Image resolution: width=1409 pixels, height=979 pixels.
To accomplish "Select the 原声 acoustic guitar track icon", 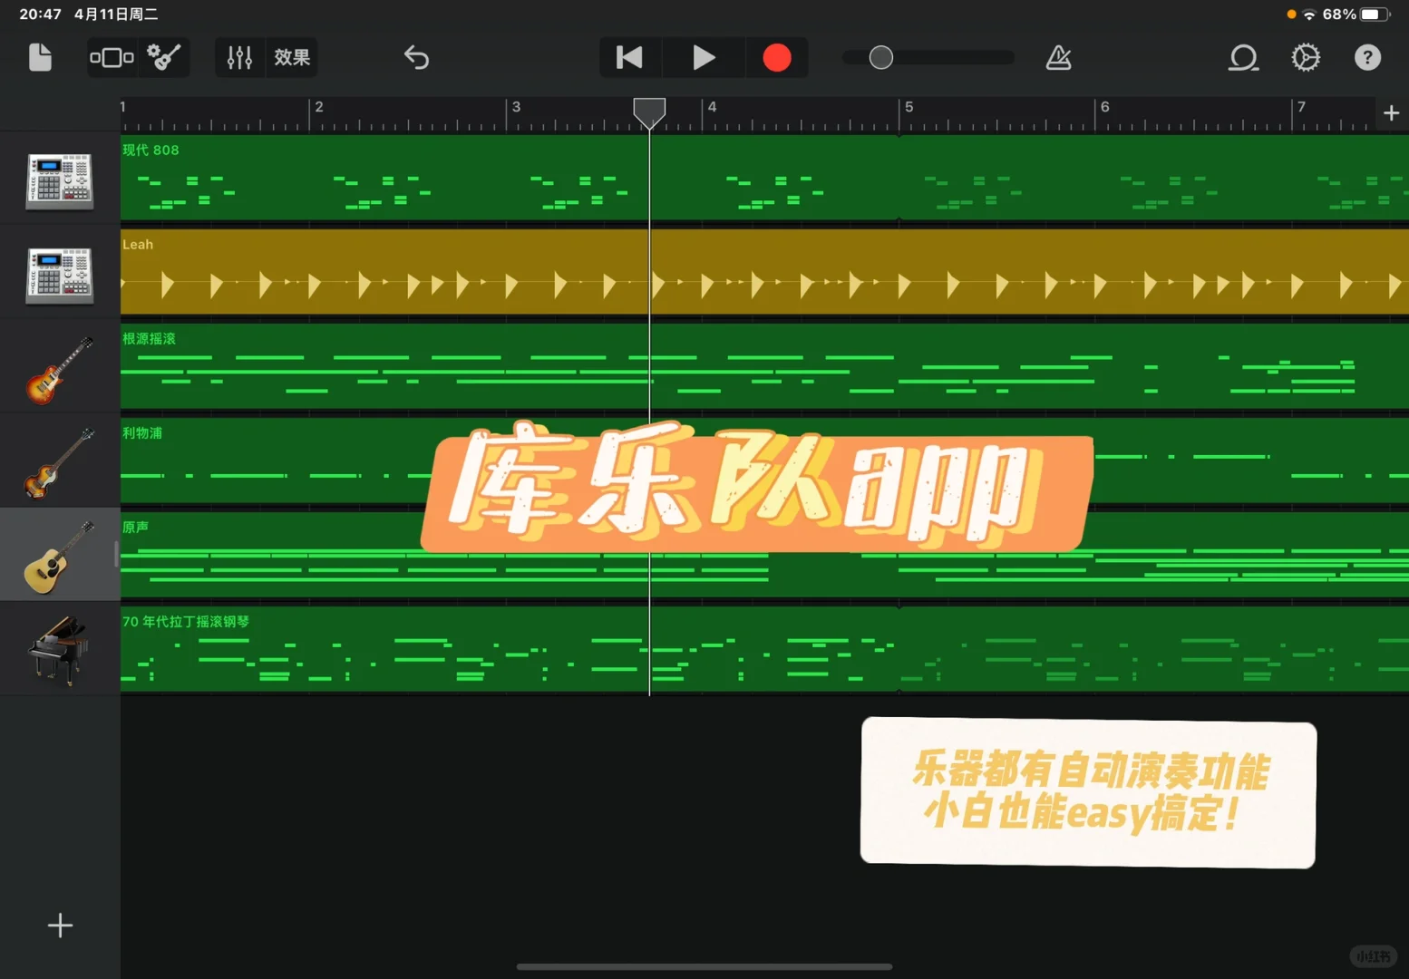I will click(60, 554).
